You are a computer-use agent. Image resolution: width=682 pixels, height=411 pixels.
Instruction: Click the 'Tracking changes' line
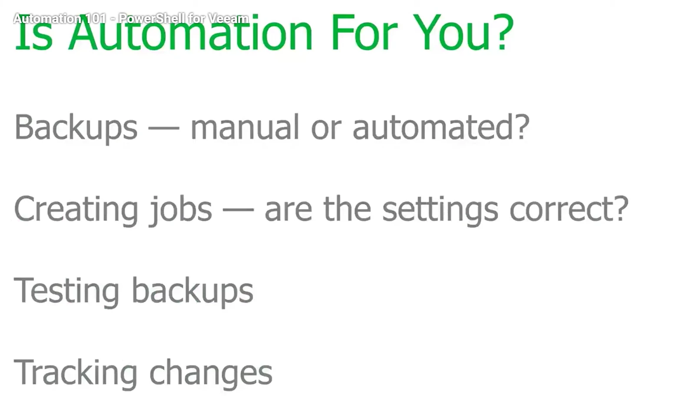143,373
